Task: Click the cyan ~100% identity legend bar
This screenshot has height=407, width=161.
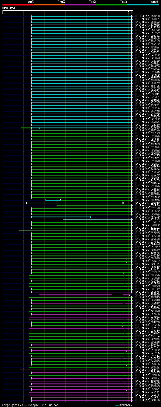Action: tap(143, 5)
